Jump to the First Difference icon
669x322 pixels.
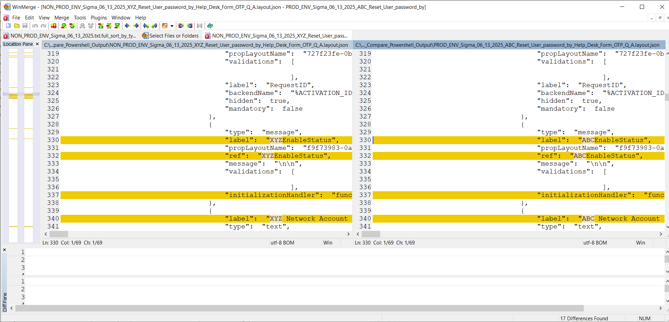101,26
